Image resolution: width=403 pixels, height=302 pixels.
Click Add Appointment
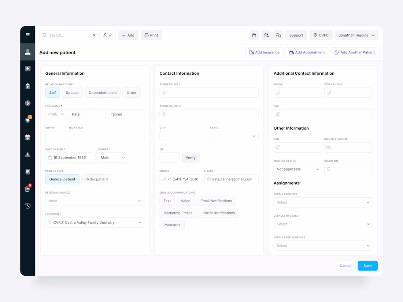point(307,52)
